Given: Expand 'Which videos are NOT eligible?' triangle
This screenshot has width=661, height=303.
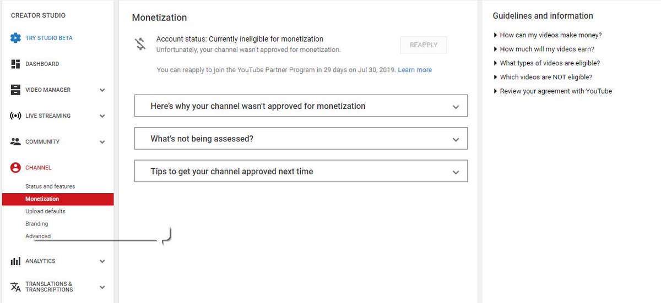Looking at the screenshot, I should (x=496, y=78).
